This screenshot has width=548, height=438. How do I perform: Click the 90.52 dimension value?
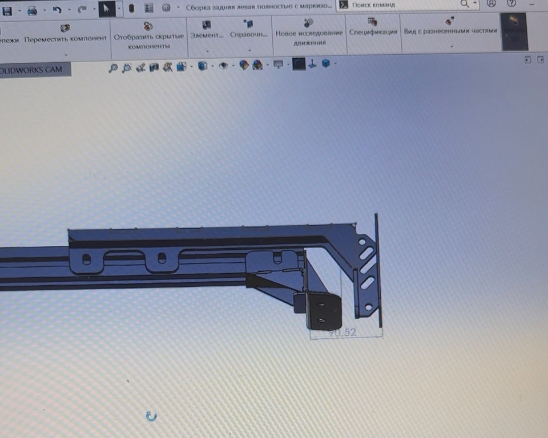tap(342, 332)
